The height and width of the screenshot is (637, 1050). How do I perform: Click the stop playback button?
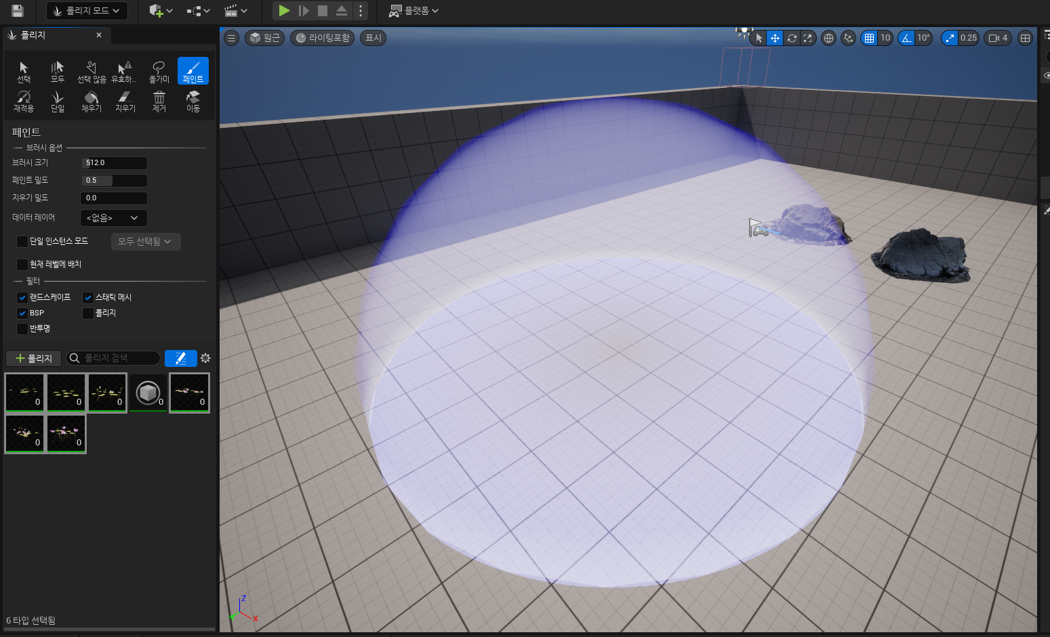pyautogui.click(x=323, y=11)
